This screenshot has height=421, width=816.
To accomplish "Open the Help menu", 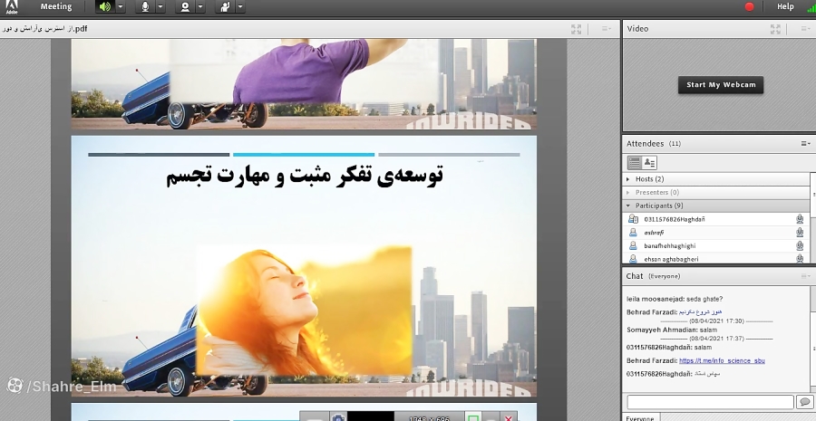I will [785, 6].
